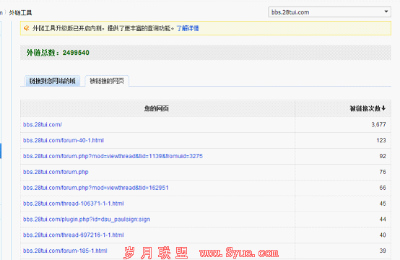Open link thread-697216-1-1.html
400x260 pixels.
pos(74,235)
